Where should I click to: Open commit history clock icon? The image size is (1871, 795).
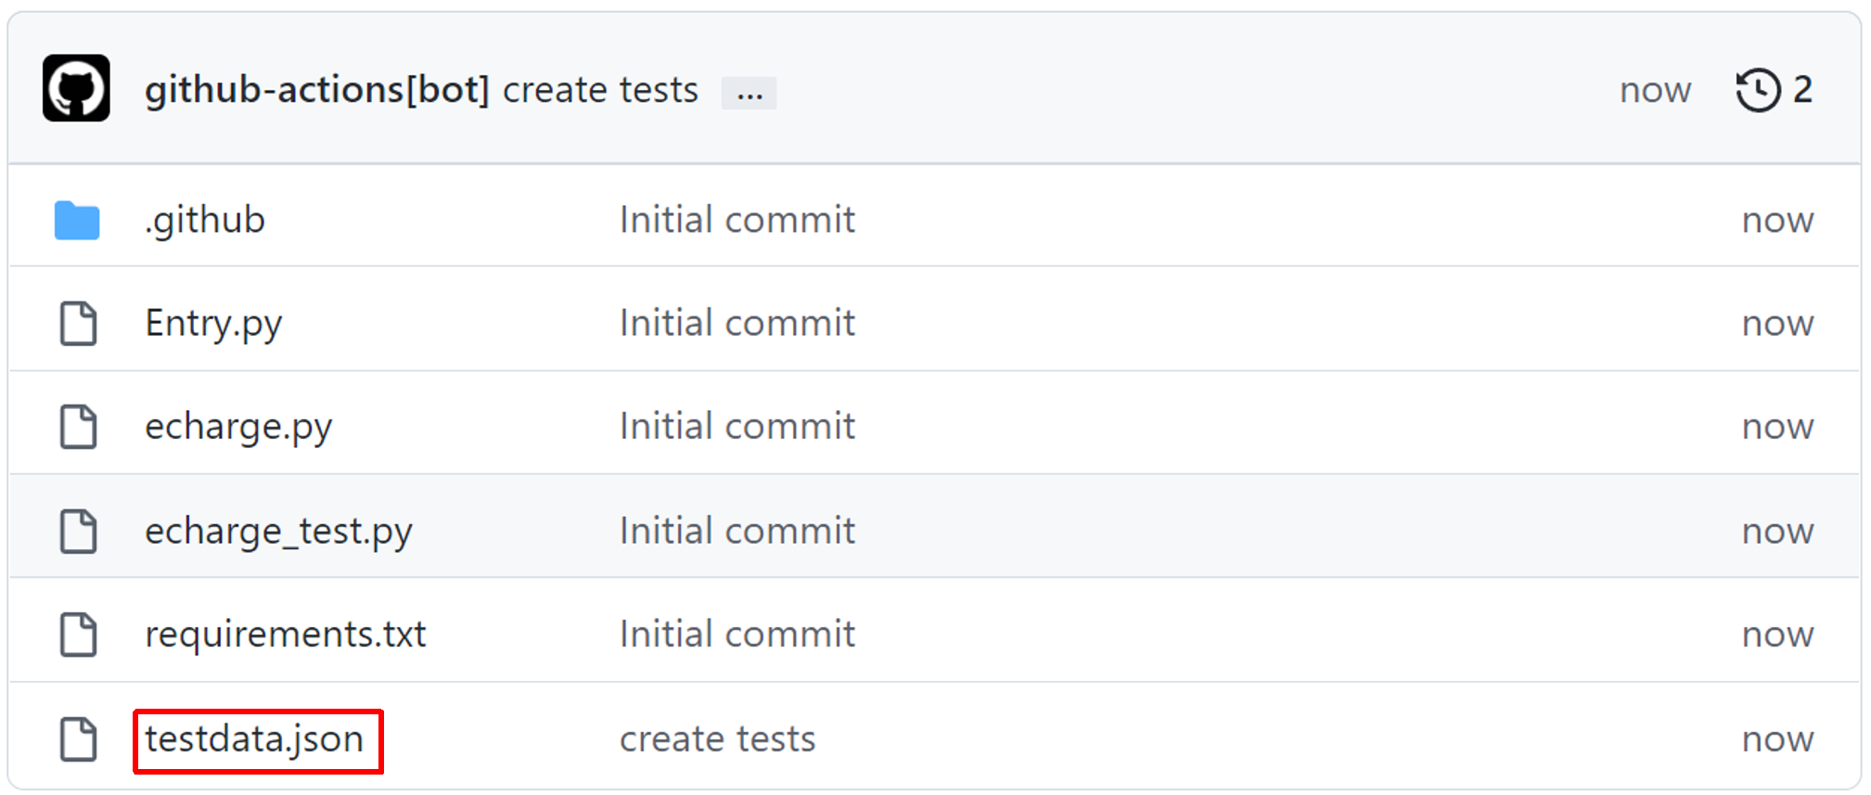[1758, 90]
